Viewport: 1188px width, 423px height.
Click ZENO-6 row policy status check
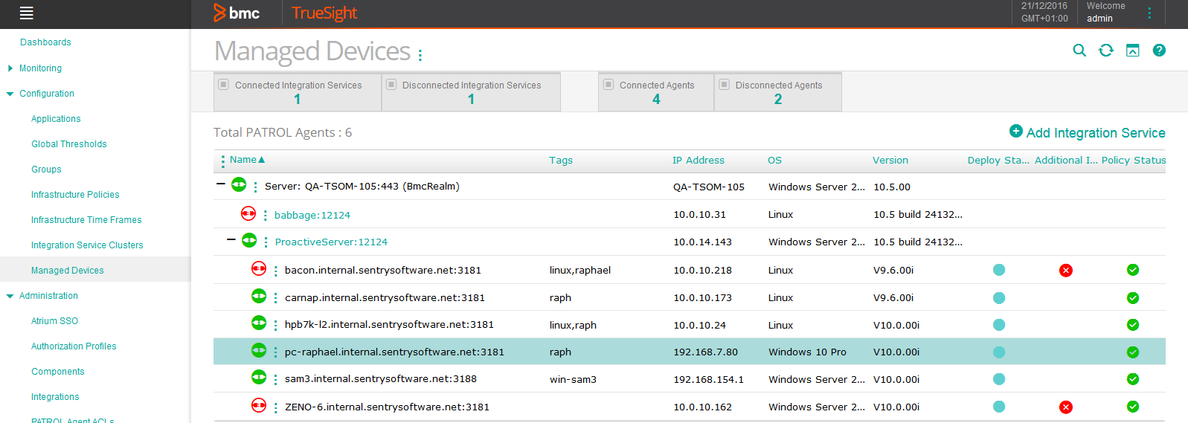(x=1132, y=407)
